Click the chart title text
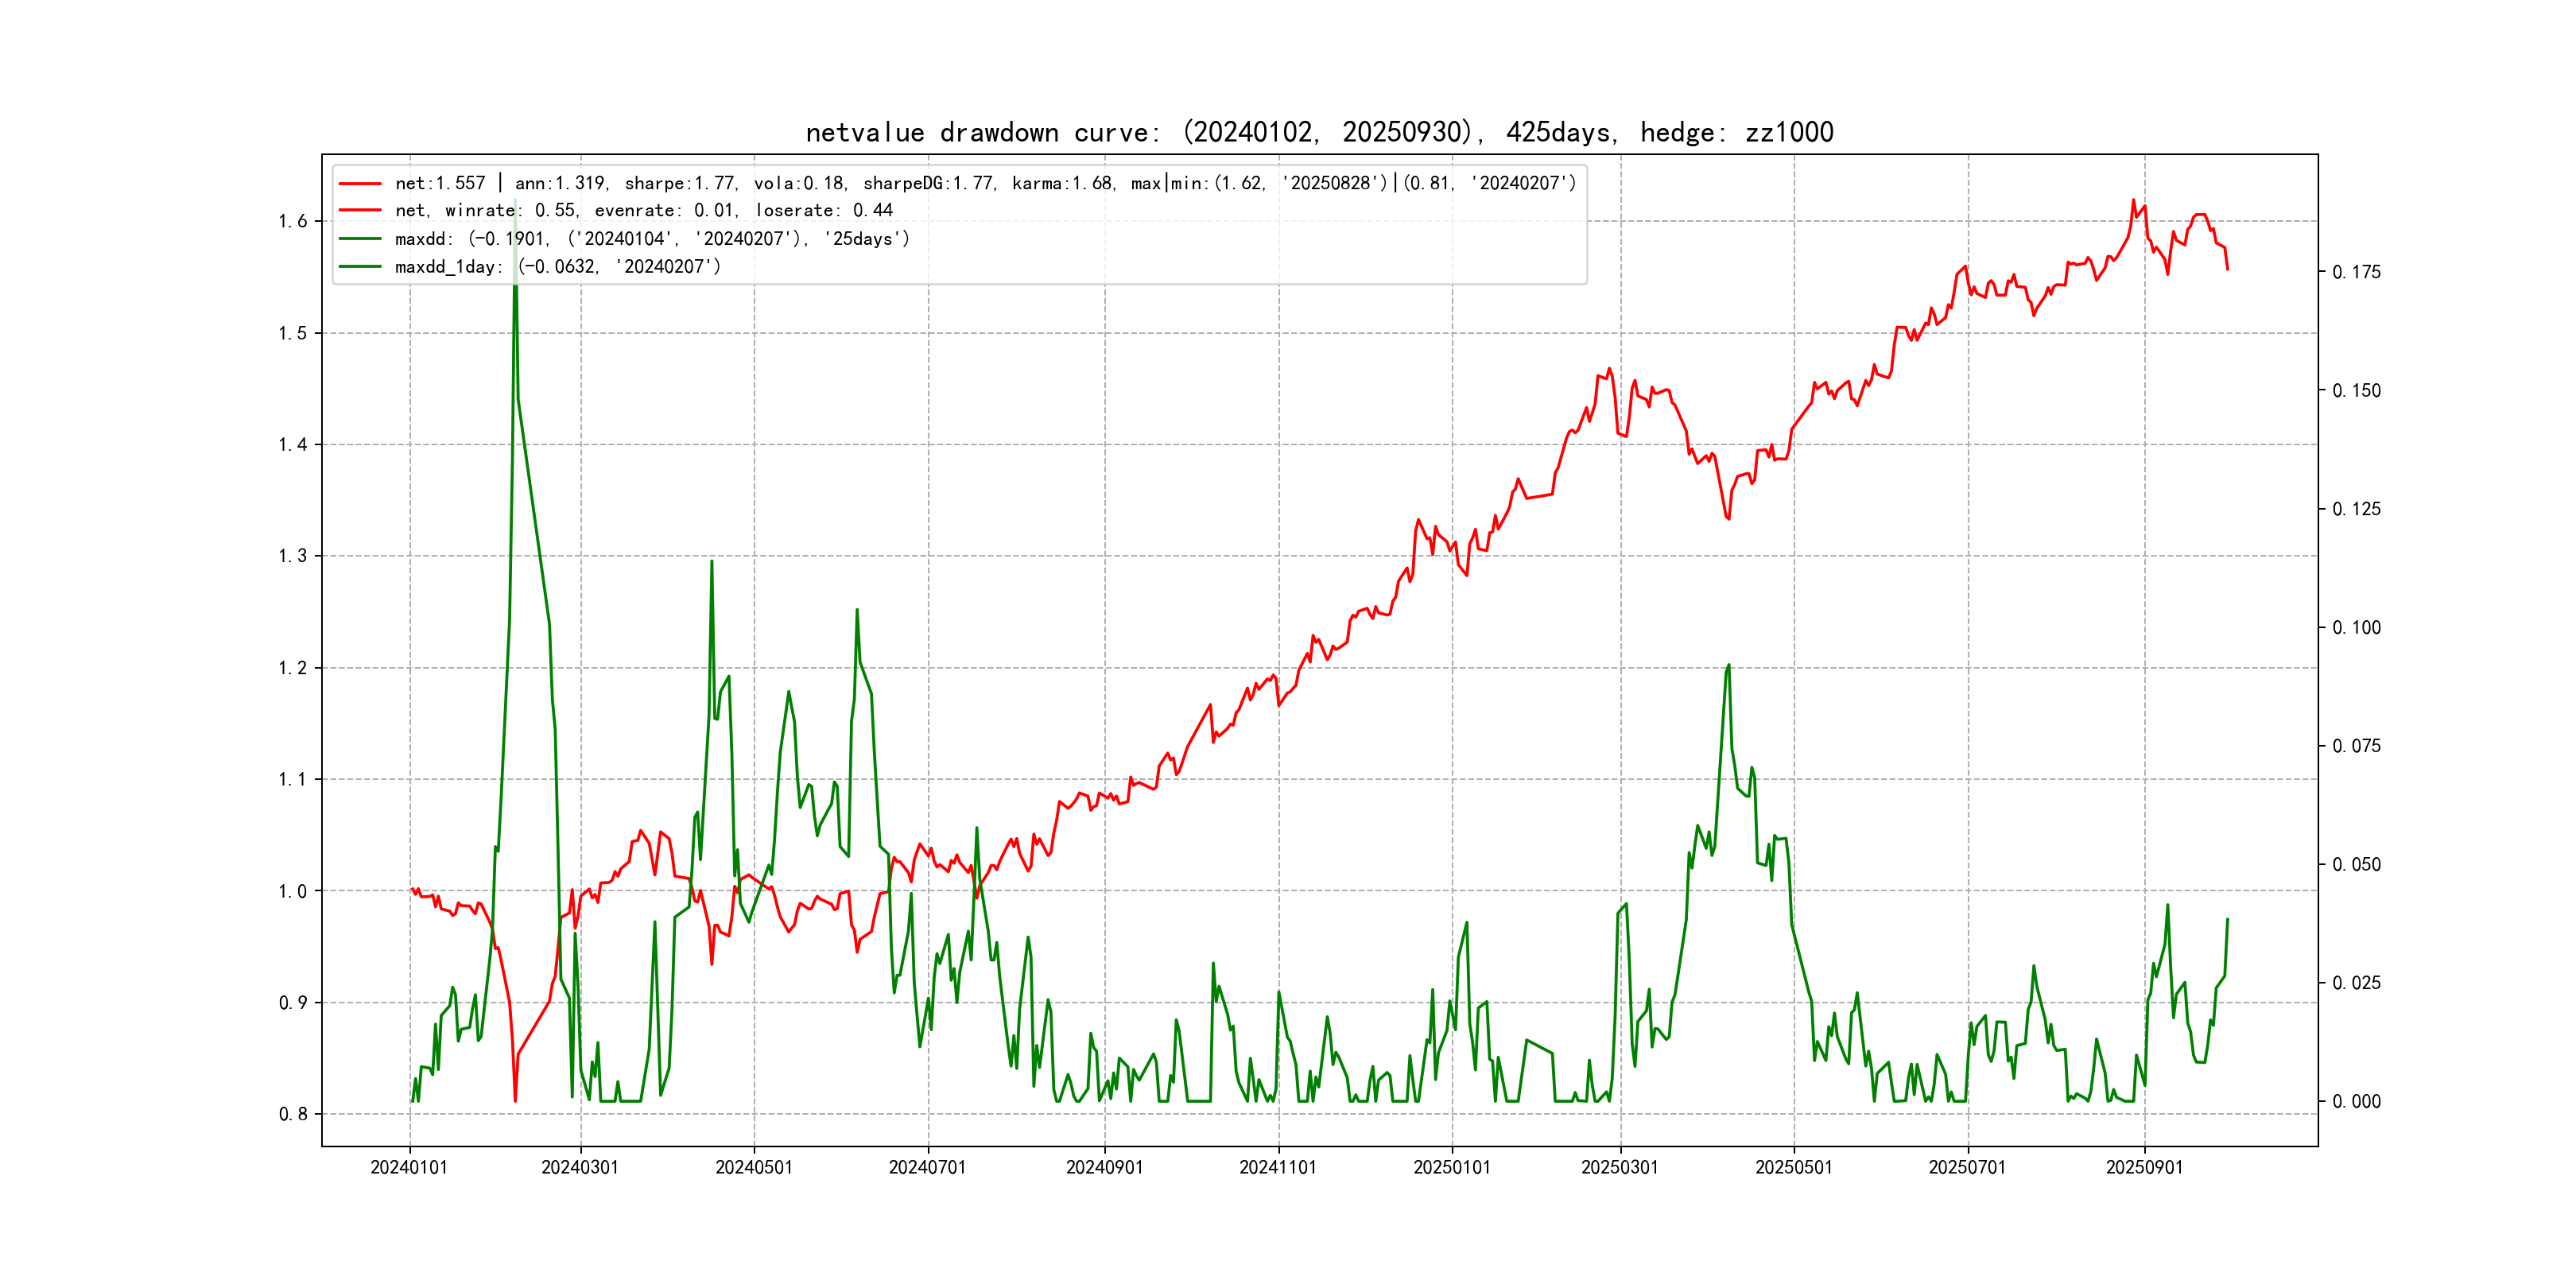2576x1288 pixels. 1319,133
